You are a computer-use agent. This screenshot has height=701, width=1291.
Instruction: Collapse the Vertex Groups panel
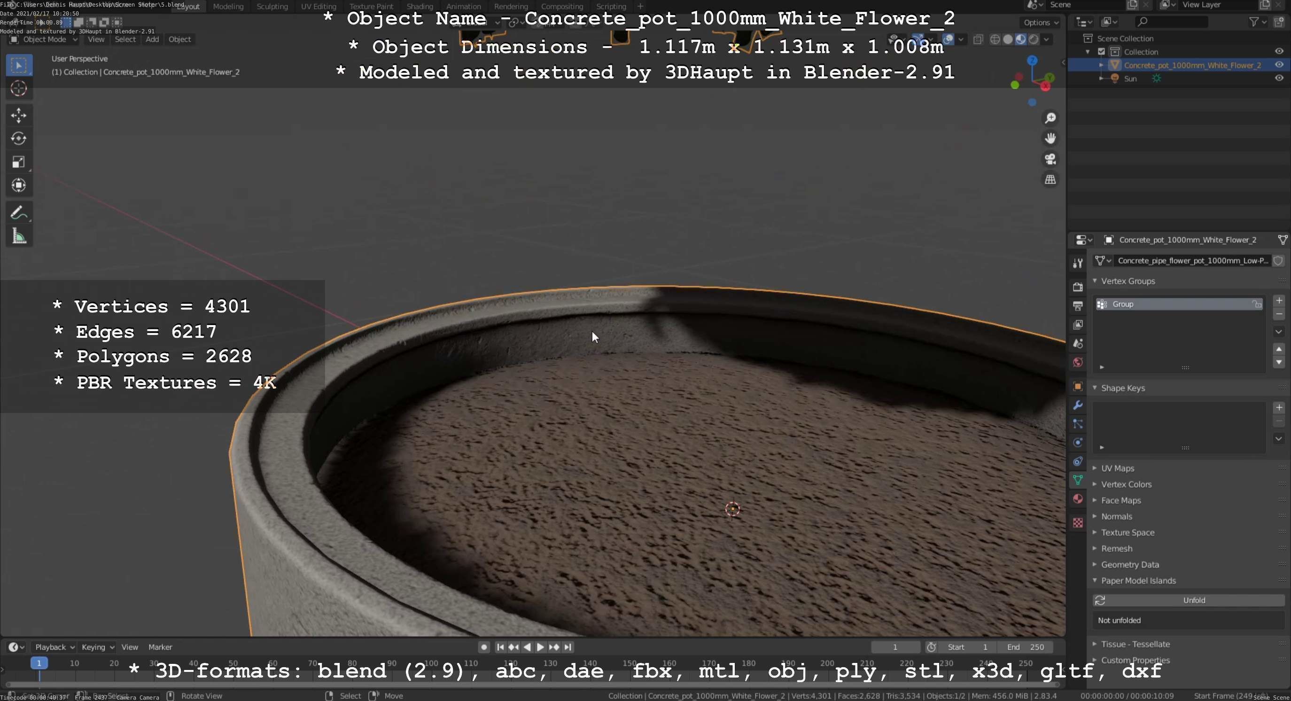coord(1128,281)
